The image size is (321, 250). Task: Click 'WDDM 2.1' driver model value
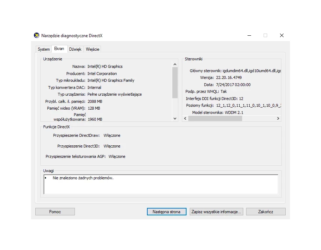click(234, 112)
